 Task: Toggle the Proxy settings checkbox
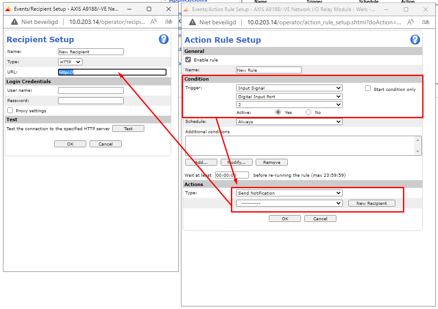10,111
